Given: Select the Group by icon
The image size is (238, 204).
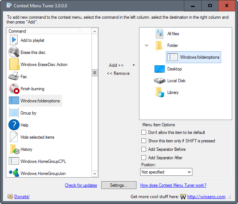Looking at the screenshot, I should (14, 113).
